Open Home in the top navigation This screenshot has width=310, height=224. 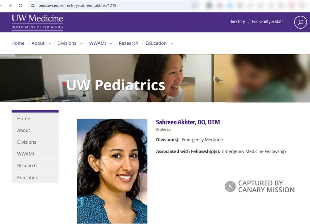(x=18, y=43)
